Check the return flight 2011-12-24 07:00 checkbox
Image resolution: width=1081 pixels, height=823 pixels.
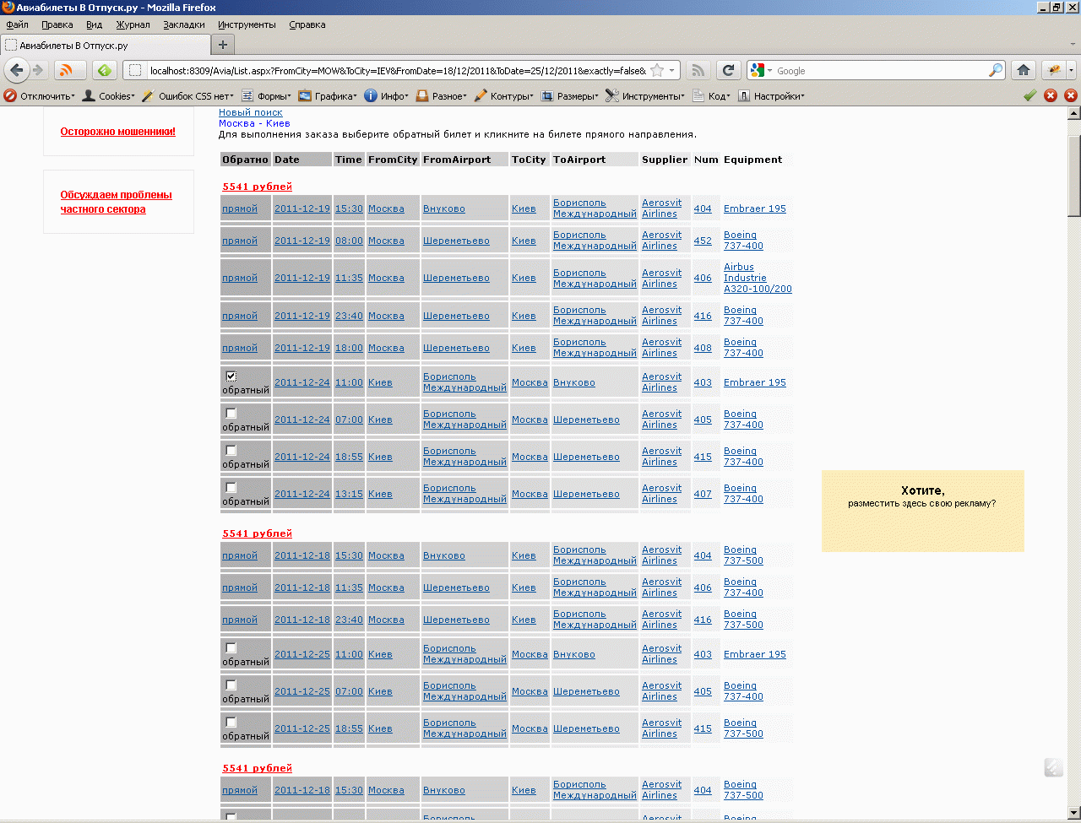231,414
